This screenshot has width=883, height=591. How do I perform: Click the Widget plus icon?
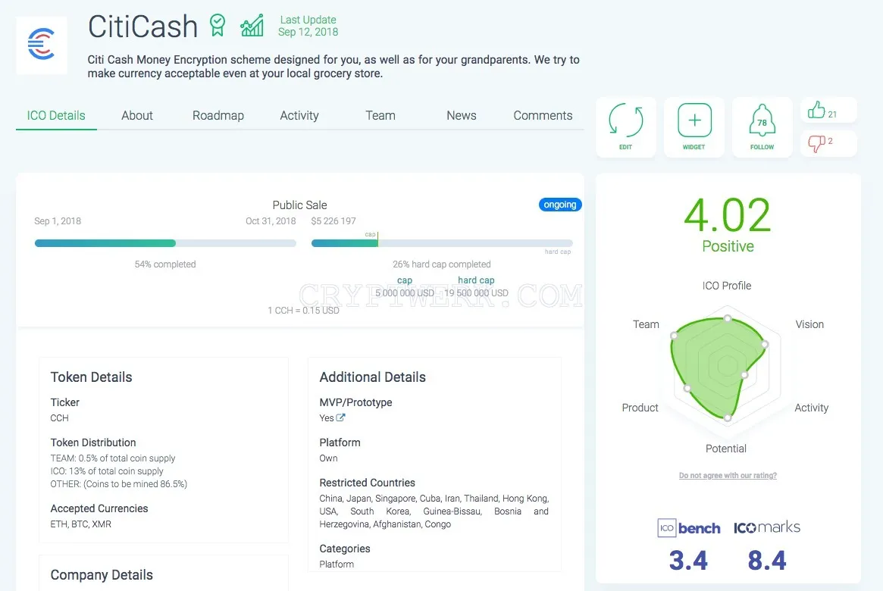coord(694,120)
